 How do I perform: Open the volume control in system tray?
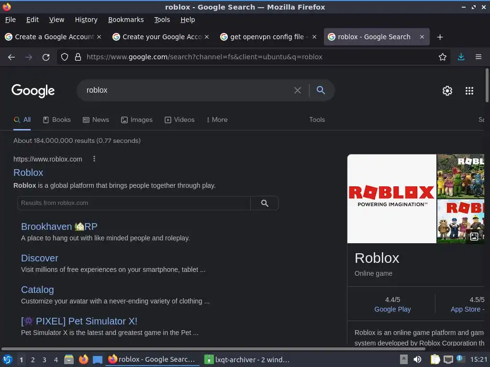[x=417, y=359]
